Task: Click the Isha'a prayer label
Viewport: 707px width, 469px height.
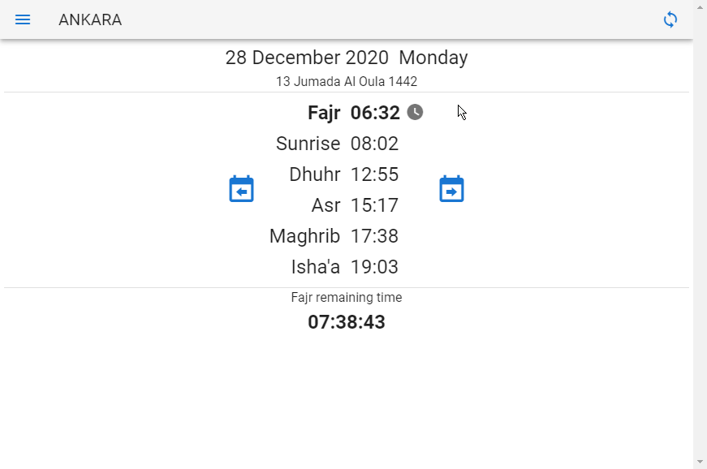Action: (x=316, y=267)
